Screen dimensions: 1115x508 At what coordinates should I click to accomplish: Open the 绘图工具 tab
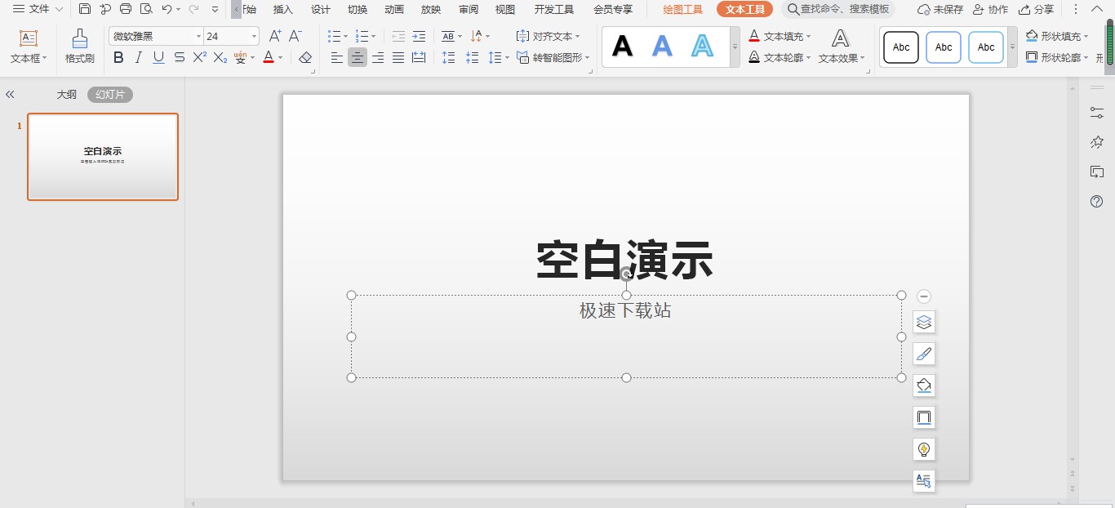tap(683, 10)
